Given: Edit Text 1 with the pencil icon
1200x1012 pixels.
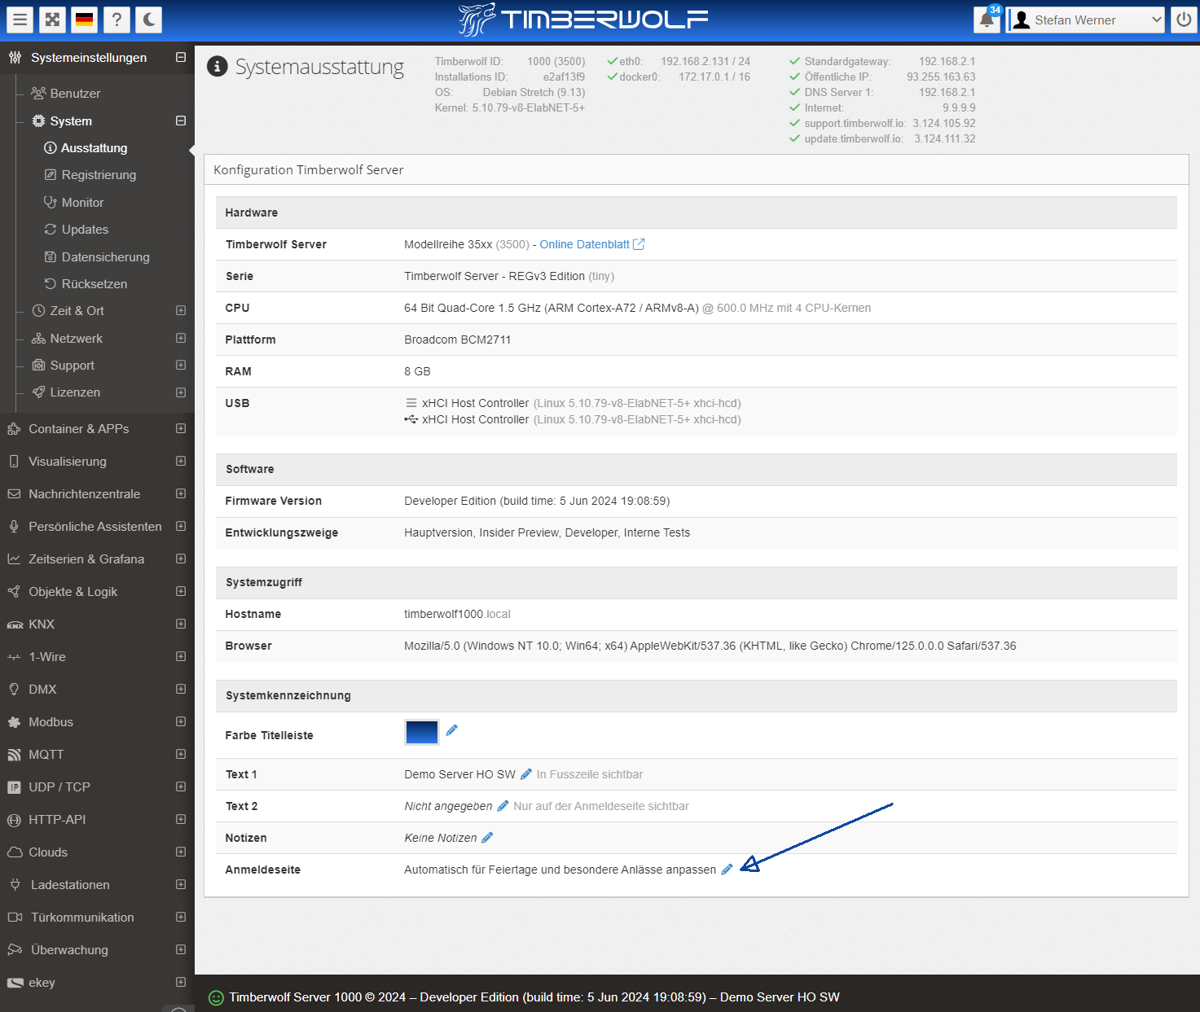Looking at the screenshot, I should click(526, 774).
